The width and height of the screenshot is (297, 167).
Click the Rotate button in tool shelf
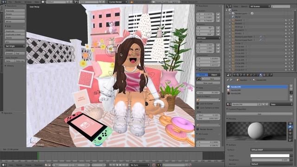[x=15, y=14]
